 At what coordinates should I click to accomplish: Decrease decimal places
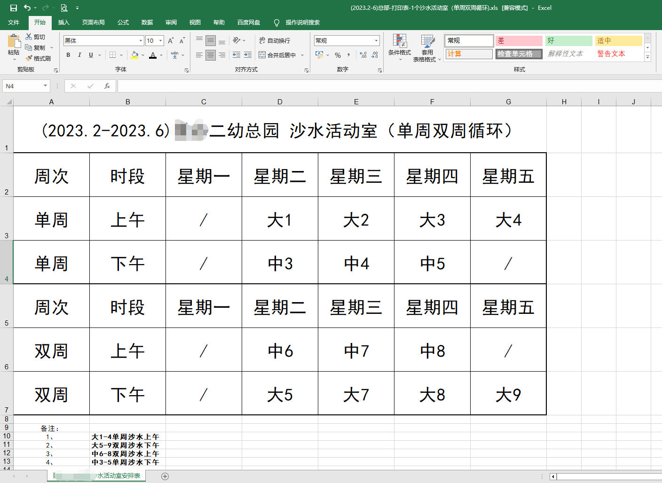point(375,55)
